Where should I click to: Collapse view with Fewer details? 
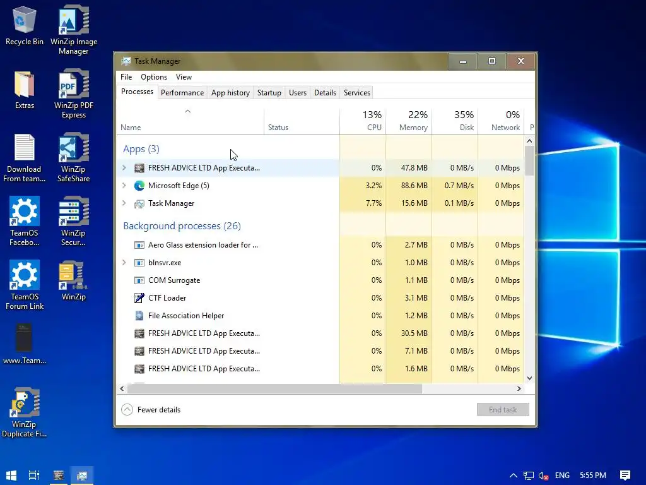pos(151,409)
